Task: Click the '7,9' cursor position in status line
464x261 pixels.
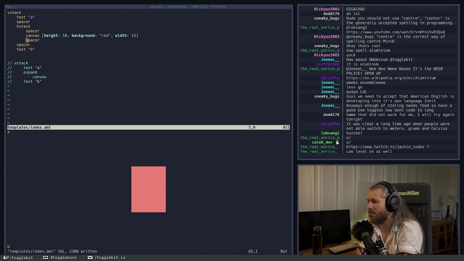Action: click(252, 127)
